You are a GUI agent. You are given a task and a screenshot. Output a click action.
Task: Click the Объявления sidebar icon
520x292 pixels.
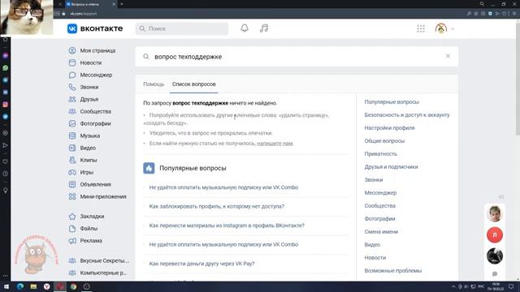[72, 184]
